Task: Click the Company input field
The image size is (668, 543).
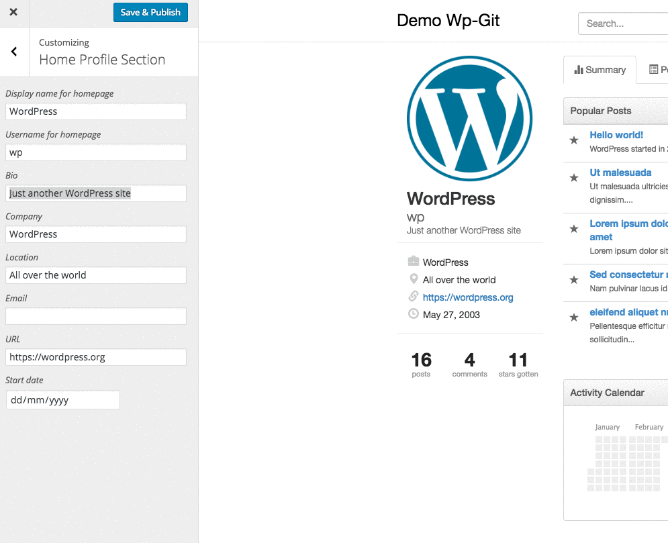Action: 96,234
